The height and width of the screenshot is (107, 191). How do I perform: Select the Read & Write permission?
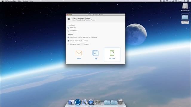(68, 31)
